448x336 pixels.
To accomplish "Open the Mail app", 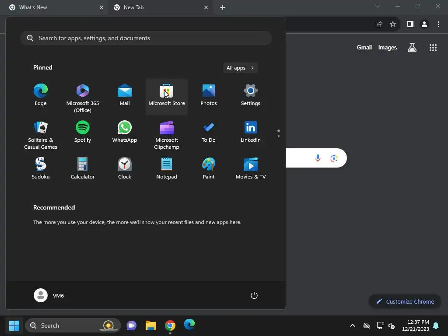I will coord(125,95).
